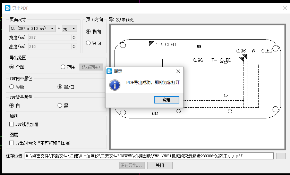This screenshot has height=175, width=290.
Task: Select 黑 PDF background color
Action: pyautogui.click(x=63, y=106)
